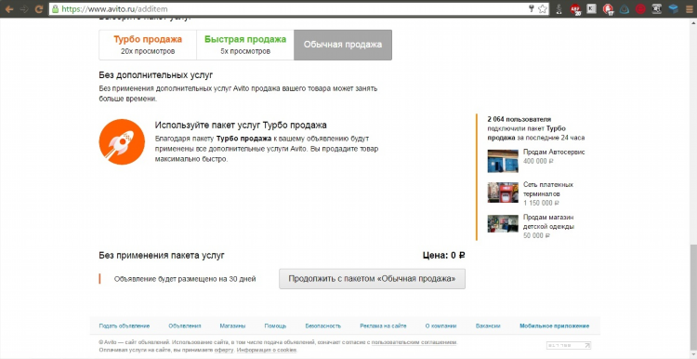Select the Быстрая продажа package tab
697x359 pixels.
click(245, 45)
